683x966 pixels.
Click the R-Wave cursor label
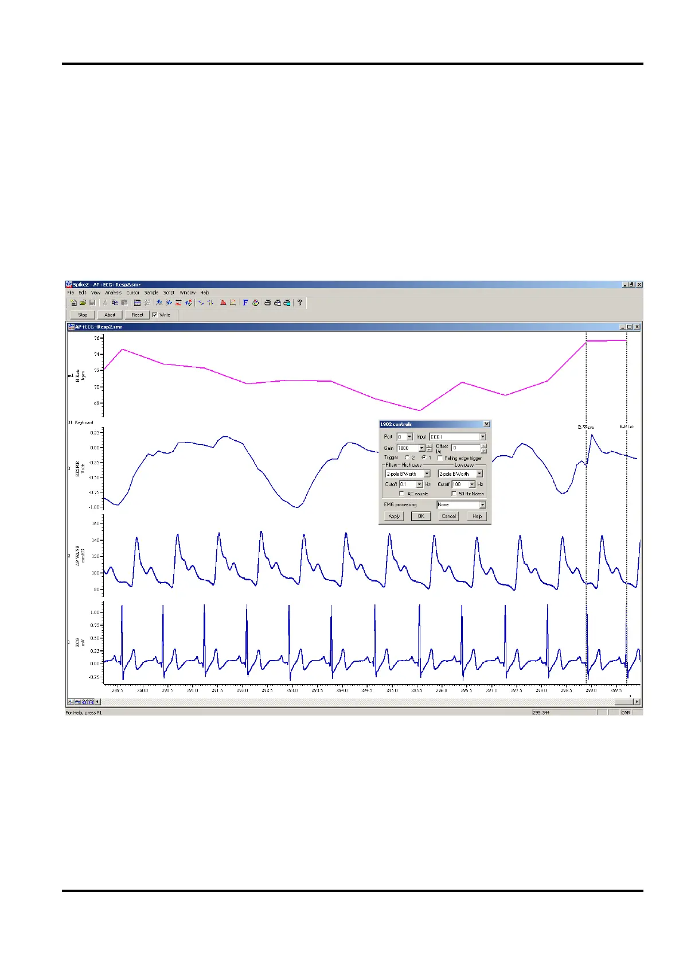(586, 427)
